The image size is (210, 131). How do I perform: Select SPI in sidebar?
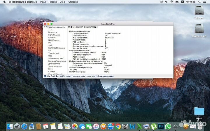(50, 51)
